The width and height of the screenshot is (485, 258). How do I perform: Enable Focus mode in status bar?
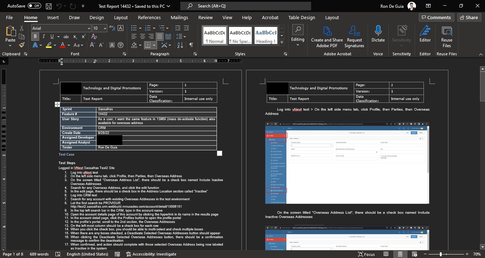pos(366,254)
